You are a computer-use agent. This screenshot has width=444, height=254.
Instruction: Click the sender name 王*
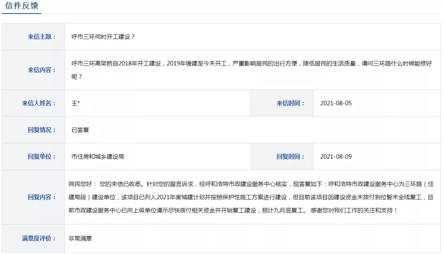click(x=76, y=103)
